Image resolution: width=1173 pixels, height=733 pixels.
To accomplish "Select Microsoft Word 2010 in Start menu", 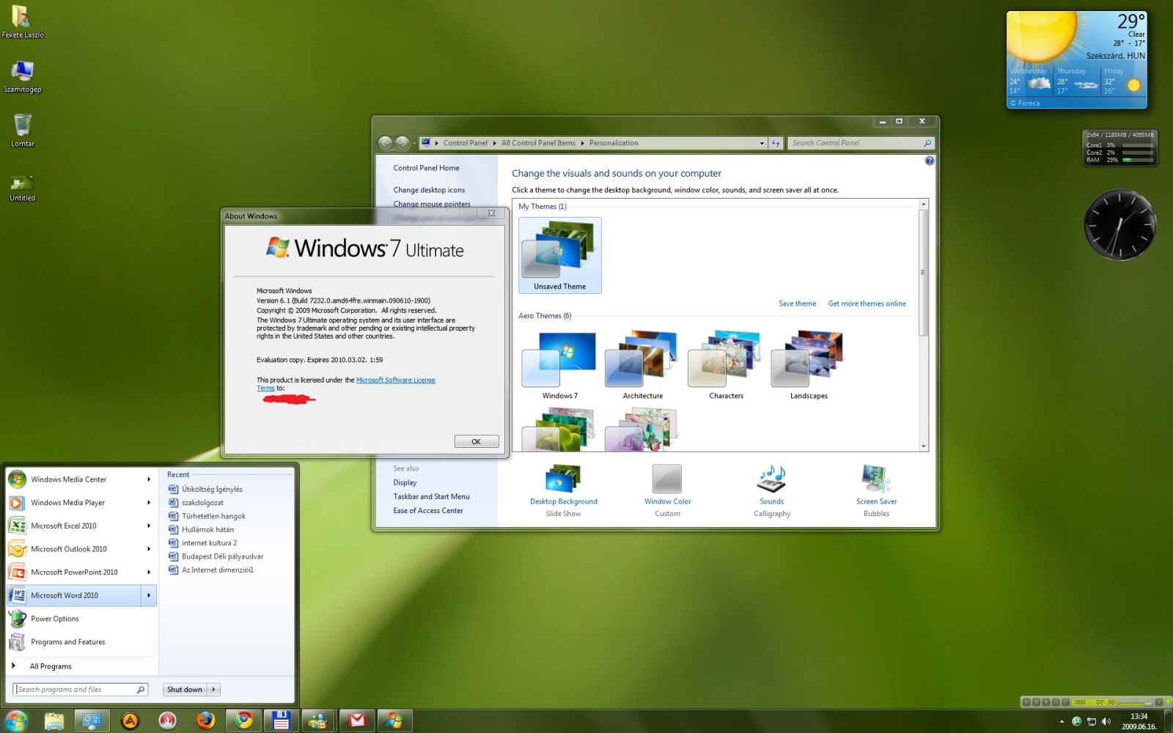I will (75, 595).
